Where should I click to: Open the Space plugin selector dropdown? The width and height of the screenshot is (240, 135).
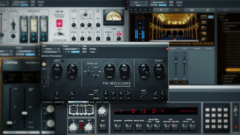click(139, 5)
